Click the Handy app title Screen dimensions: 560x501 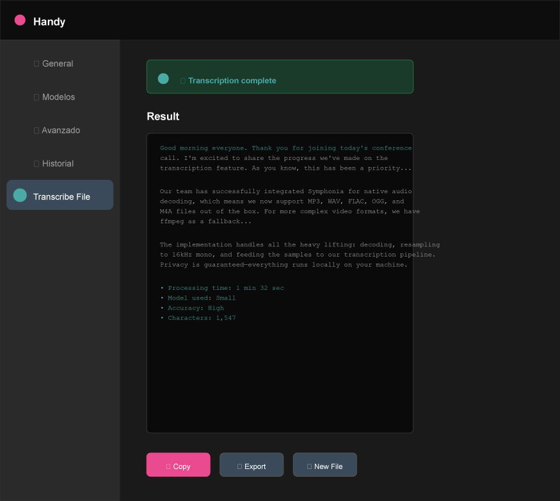[x=49, y=21]
